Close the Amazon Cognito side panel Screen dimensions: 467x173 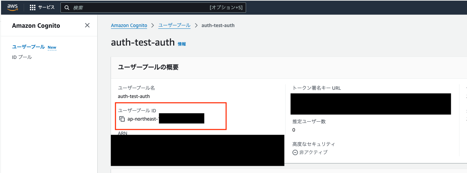87,25
